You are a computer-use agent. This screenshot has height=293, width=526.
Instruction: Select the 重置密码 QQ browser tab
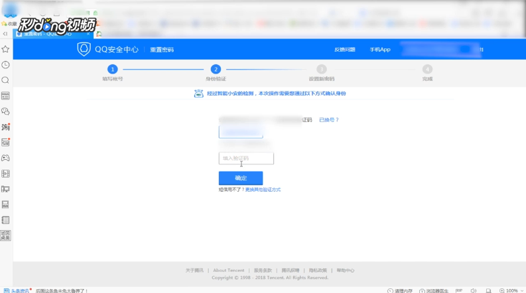pos(52,34)
